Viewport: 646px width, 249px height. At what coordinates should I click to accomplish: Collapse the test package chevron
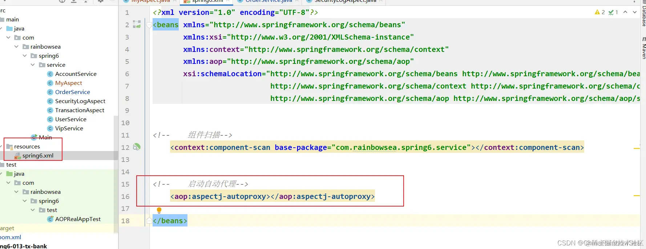coord(33,210)
